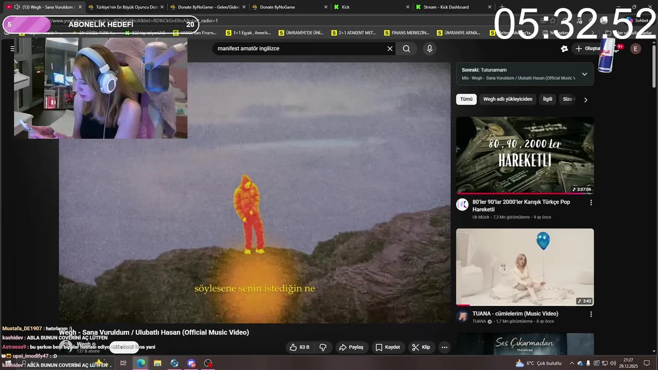Select the İlgili filter chip
The width and height of the screenshot is (658, 370).
(547, 99)
